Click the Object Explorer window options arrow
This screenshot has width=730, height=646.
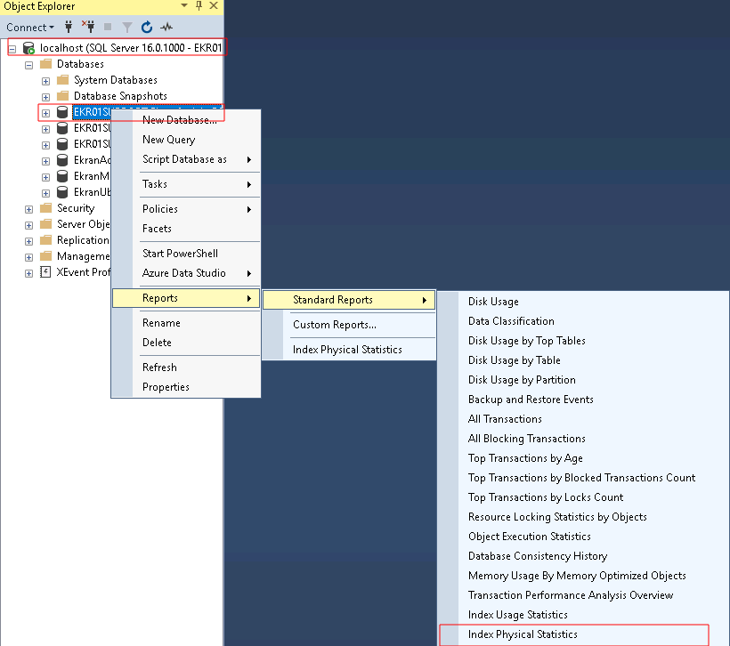tap(184, 7)
